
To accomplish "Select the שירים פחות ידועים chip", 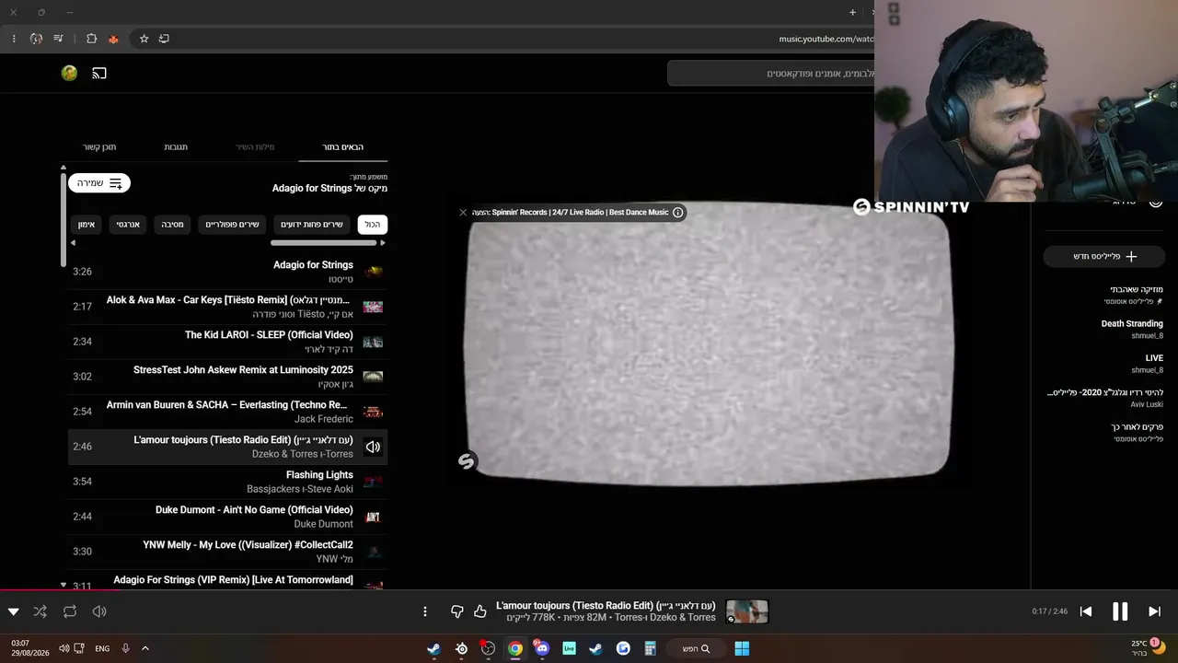I will pos(312,225).
